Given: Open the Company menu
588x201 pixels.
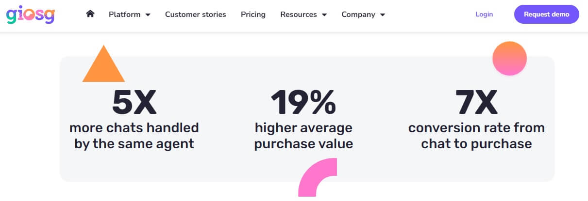Looking at the screenshot, I should click(363, 15).
